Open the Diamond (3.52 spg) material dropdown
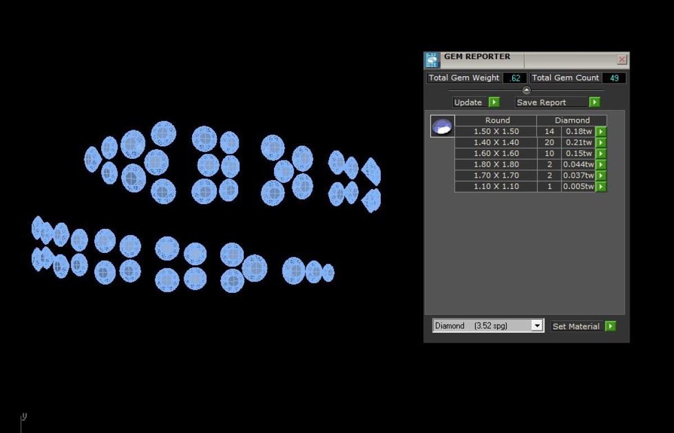 (537, 326)
